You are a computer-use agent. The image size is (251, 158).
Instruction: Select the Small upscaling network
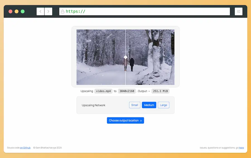(135, 105)
